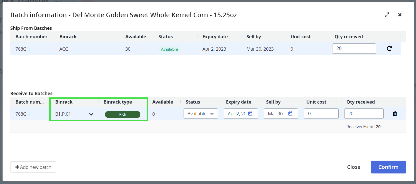This screenshot has width=416, height=184.
Task: Click the Binrack type column header
Action: pyautogui.click(x=117, y=102)
